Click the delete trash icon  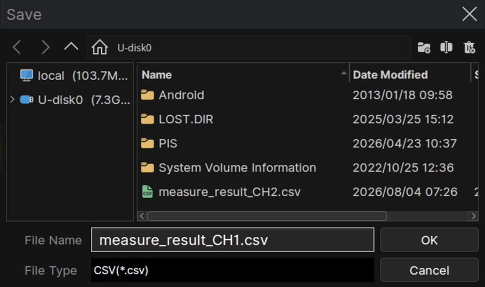click(469, 47)
